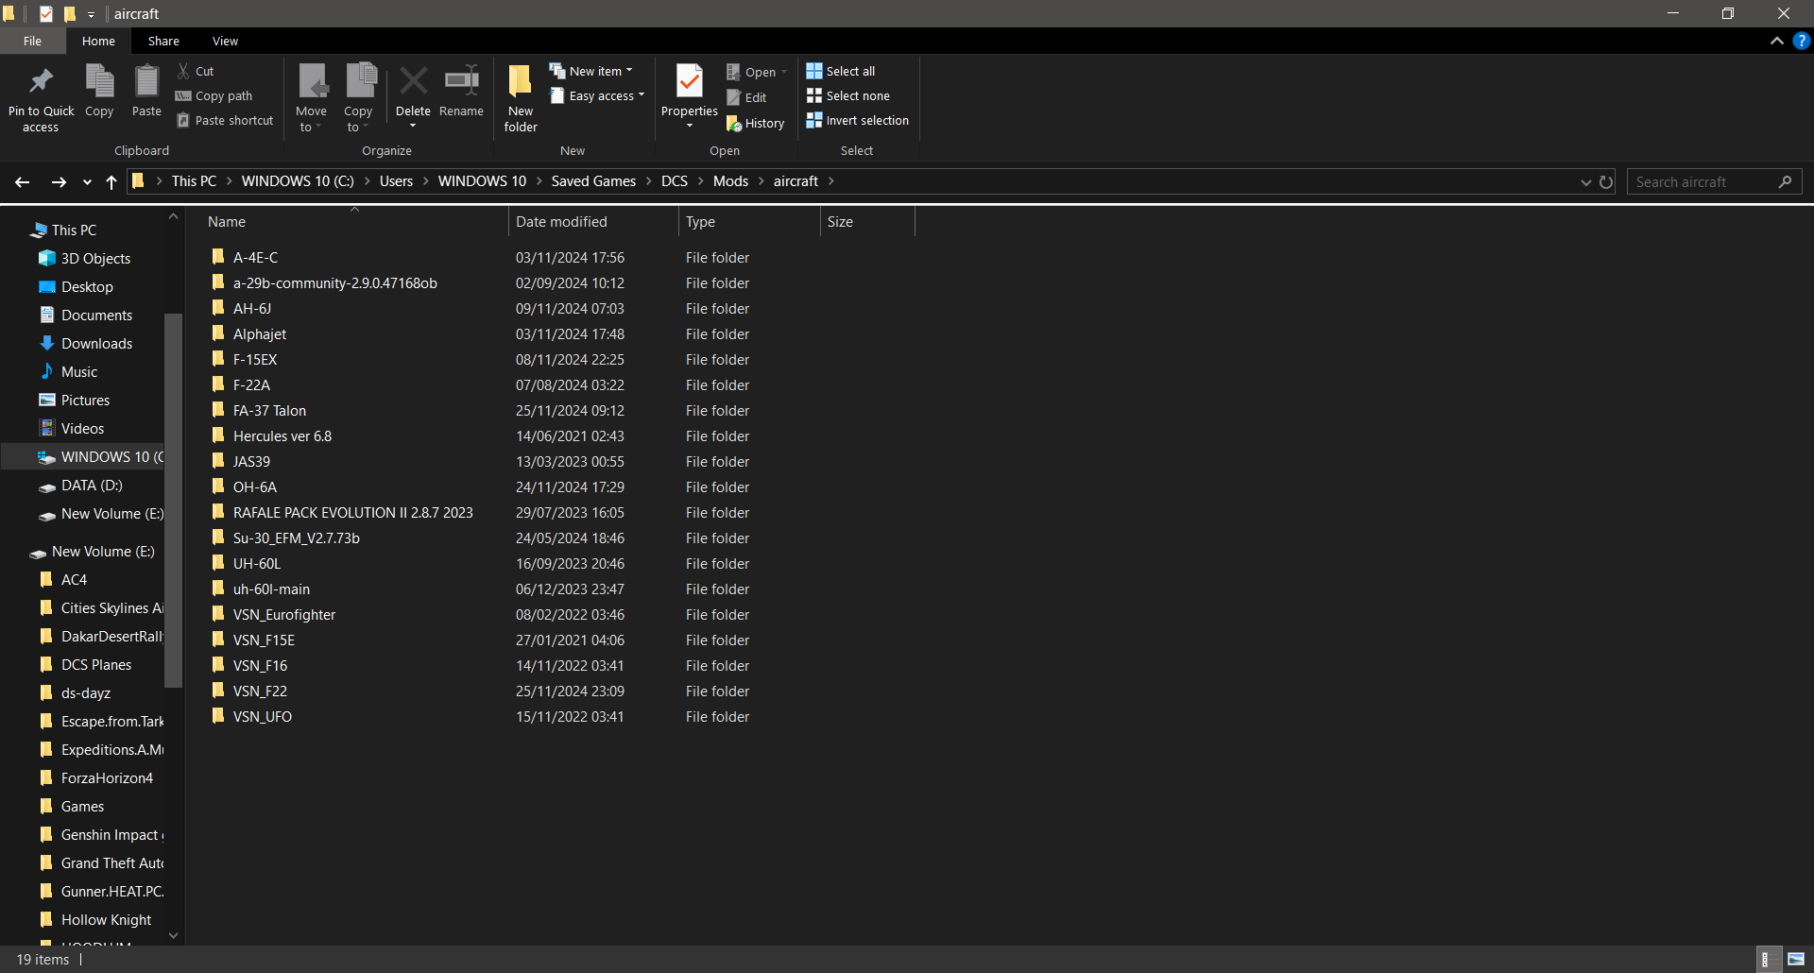This screenshot has height=973, width=1814.
Task: Sort by Name column header
Action: [x=354, y=222]
